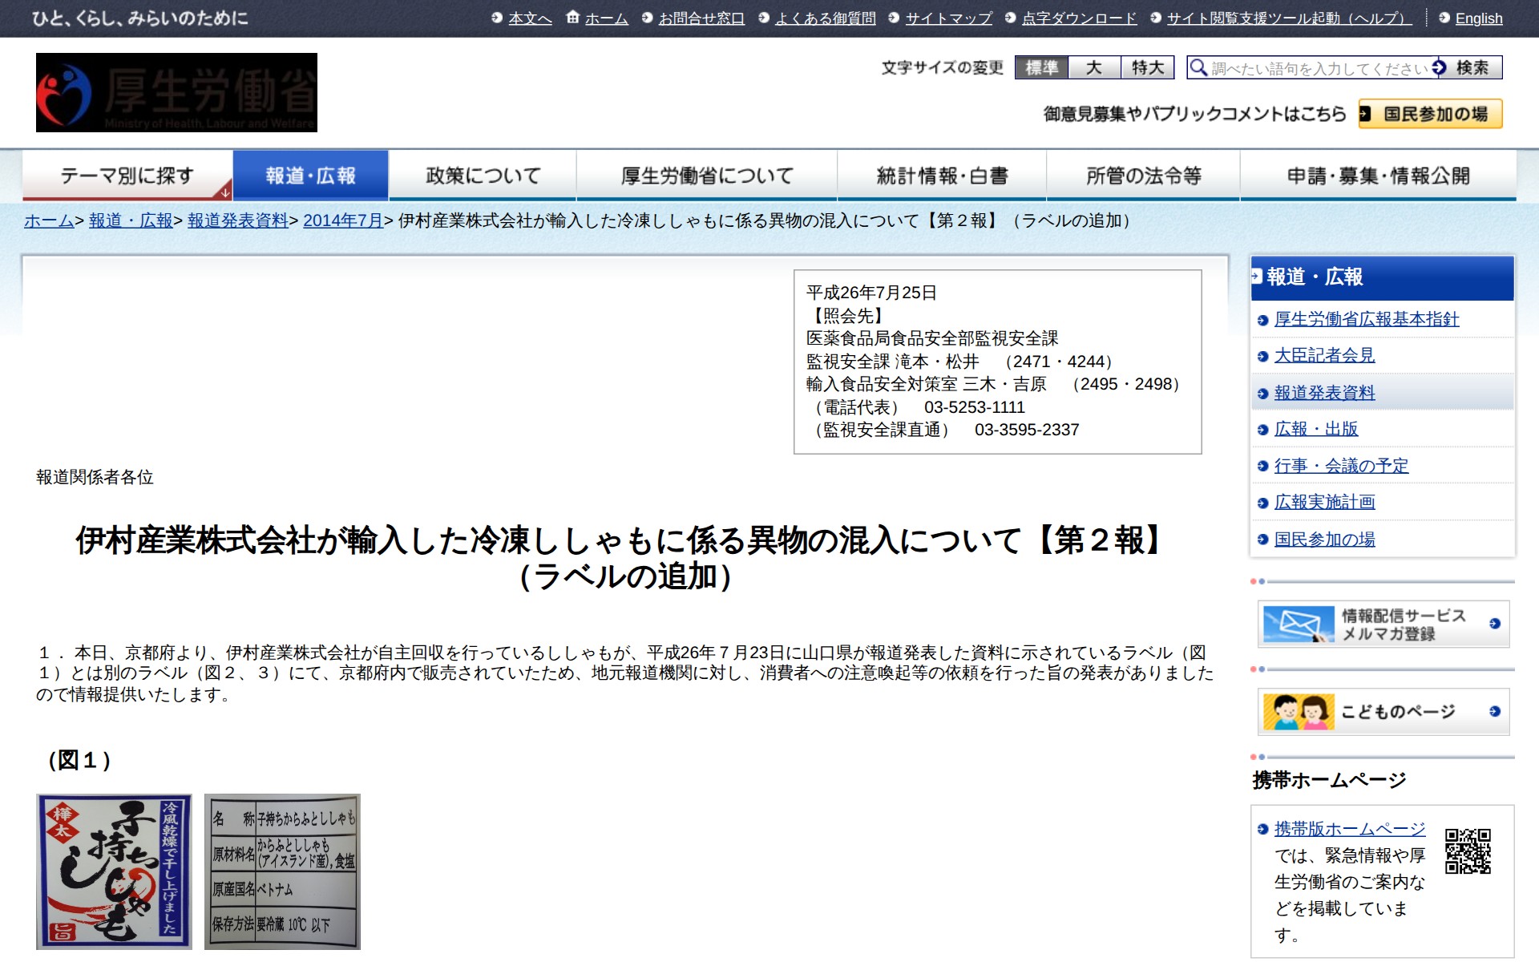Click the bullet icon next to 大臣記者会見
Image resolution: width=1539 pixels, height=962 pixels.
click(x=1262, y=357)
